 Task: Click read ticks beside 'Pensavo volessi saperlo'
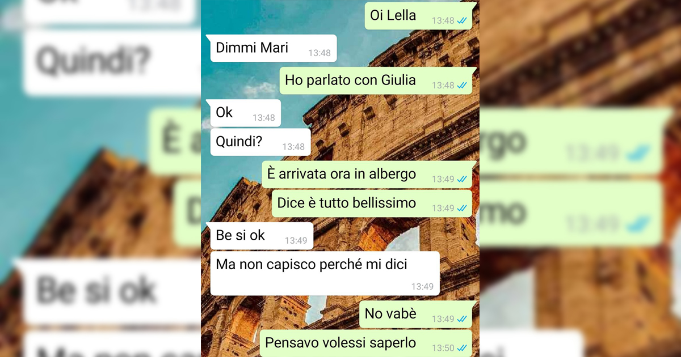coord(463,347)
